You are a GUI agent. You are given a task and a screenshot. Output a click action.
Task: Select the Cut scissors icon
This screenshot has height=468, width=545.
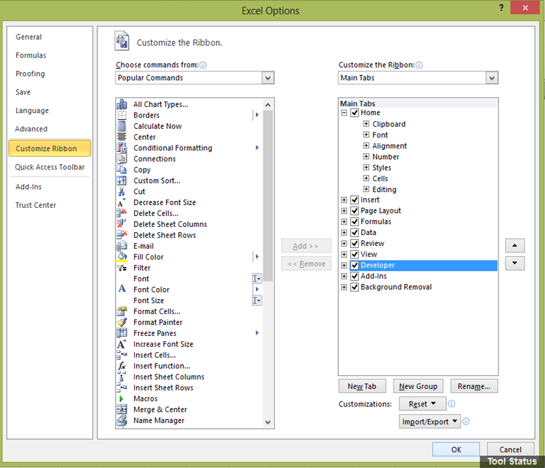click(121, 191)
